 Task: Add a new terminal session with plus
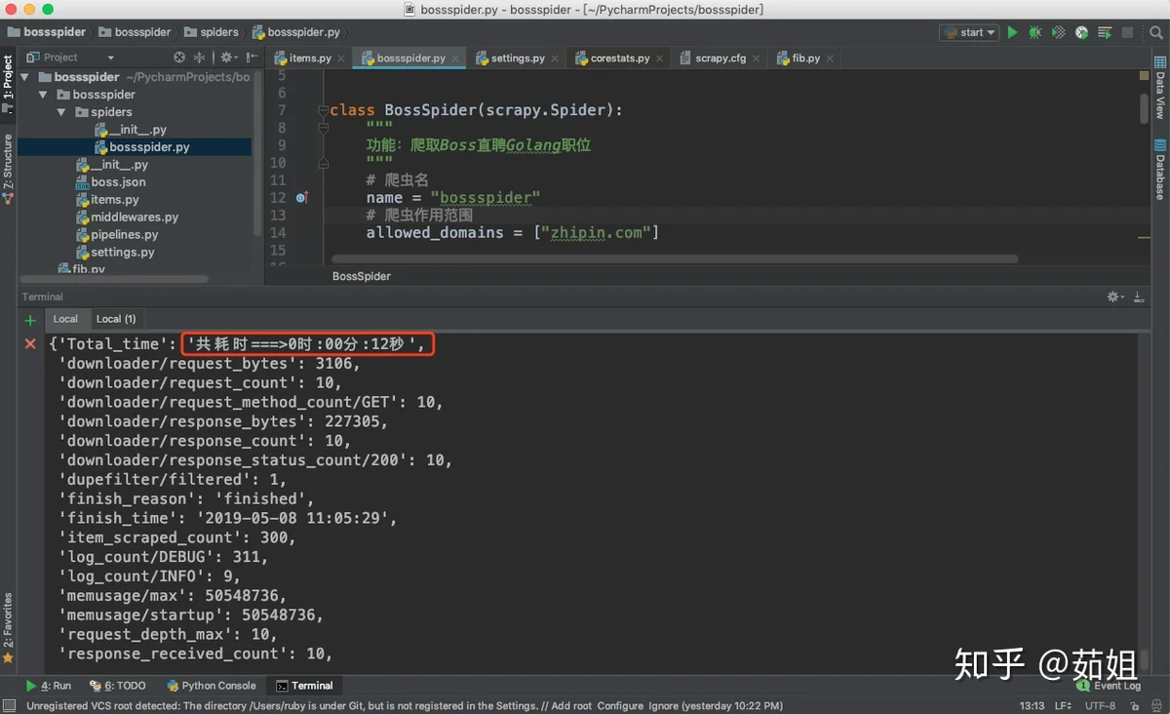tap(30, 320)
